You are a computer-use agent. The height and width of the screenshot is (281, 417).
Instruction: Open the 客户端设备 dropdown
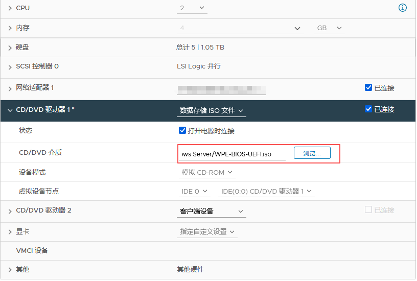click(x=211, y=212)
